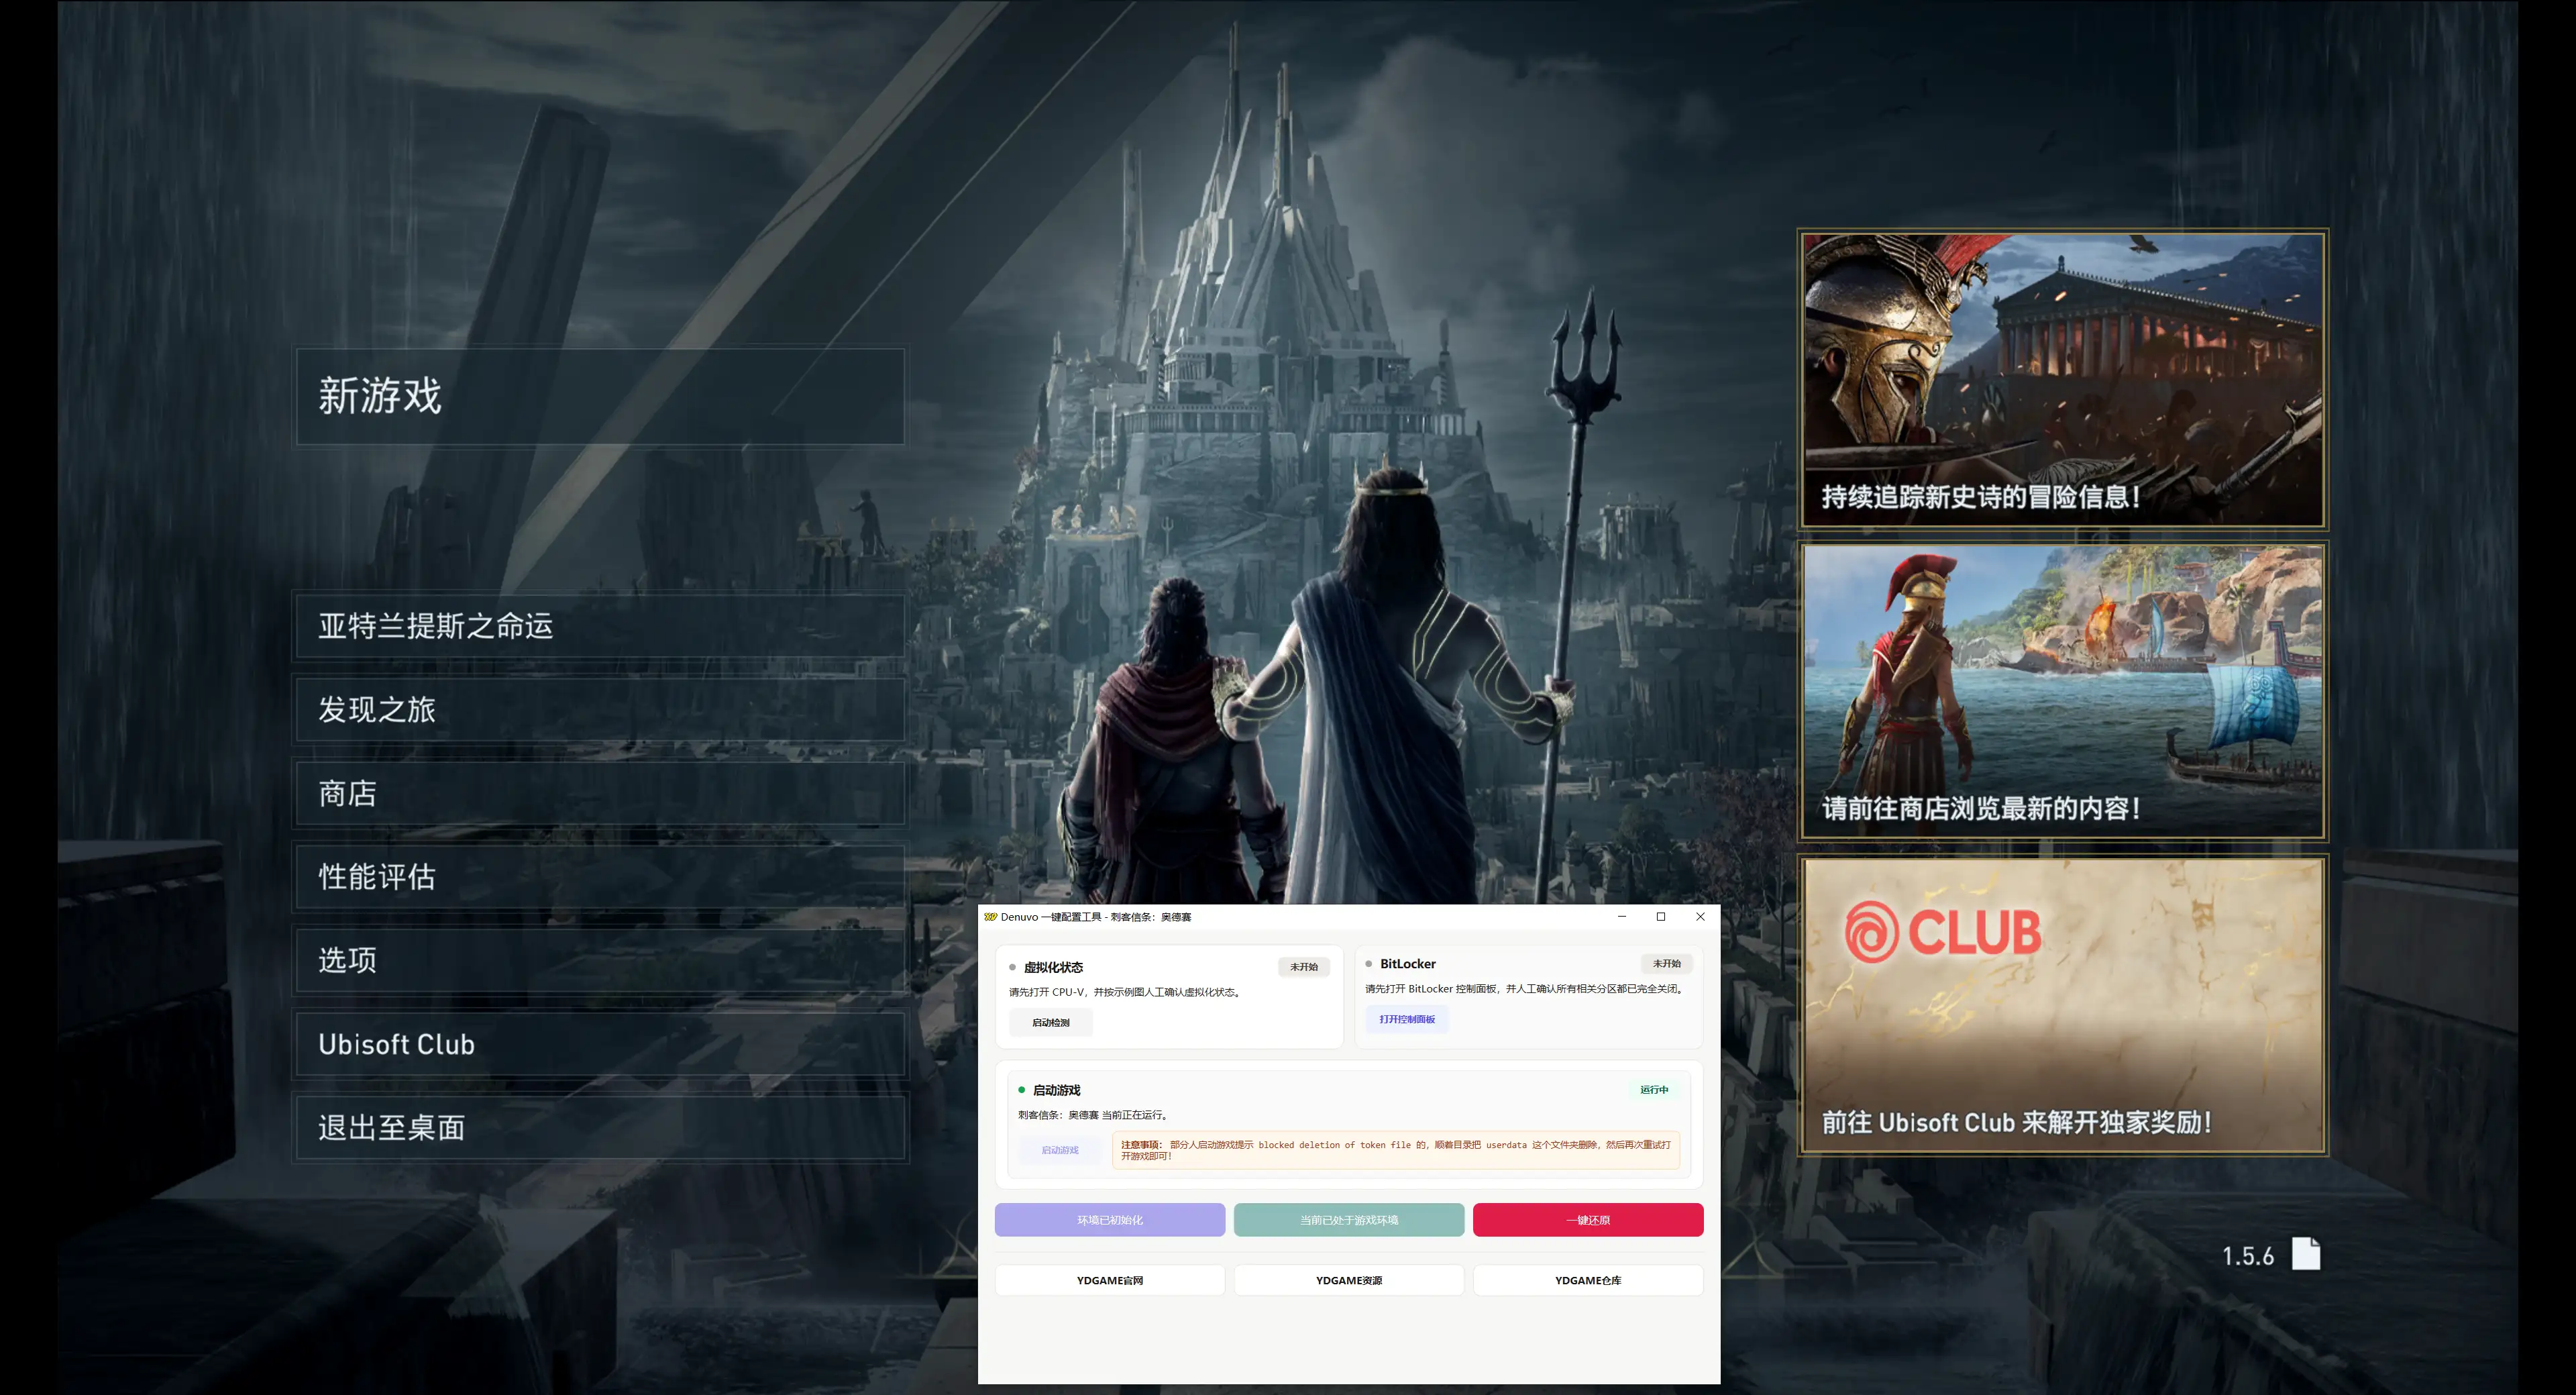Click the teal 当前已处于游戏环境 button
This screenshot has height=1395, width=2576.
1349,1220
